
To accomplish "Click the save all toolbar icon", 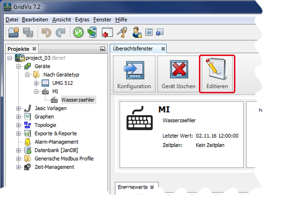I will tap(28, 32).
